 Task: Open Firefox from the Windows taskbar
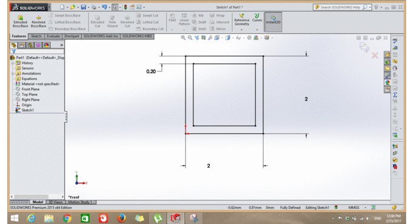point(121,218)
